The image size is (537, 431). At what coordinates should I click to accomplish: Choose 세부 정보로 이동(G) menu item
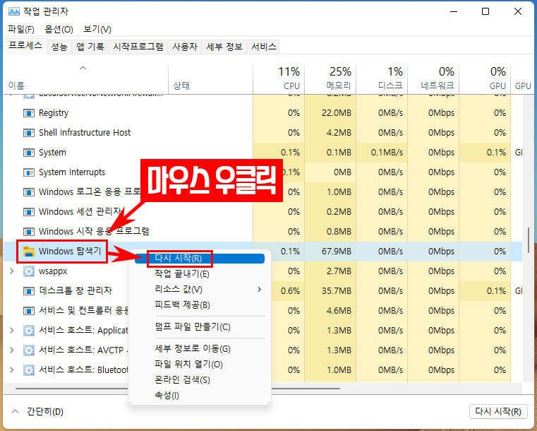point(200,349)
